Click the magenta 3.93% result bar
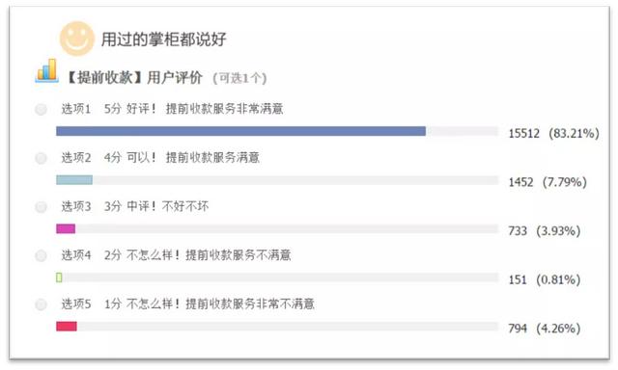618x370 pixels. pos(66,229)
